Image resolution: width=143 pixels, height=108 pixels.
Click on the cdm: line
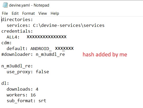point(6,43)
